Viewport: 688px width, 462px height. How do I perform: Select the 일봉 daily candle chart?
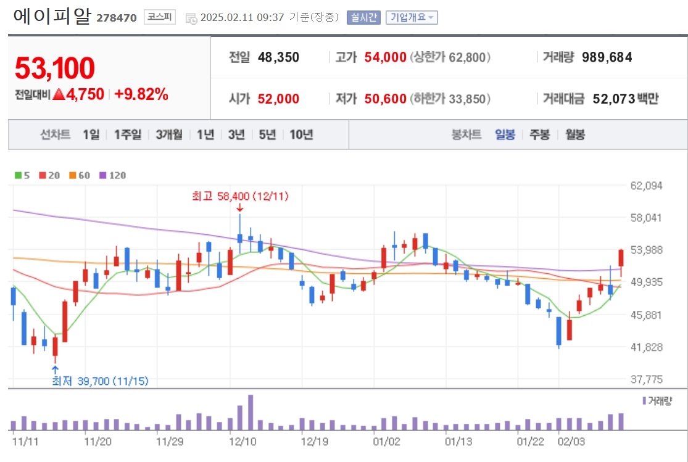[x=505, y=134]
